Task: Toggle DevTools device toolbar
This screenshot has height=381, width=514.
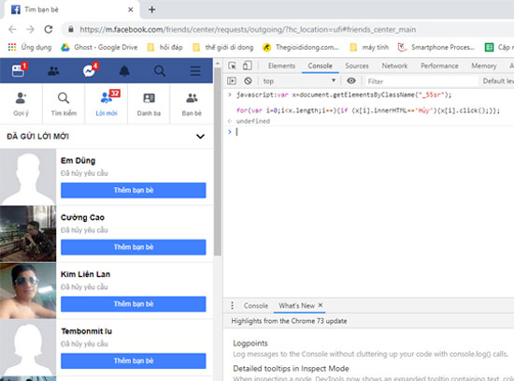Action: pos(247,66)
